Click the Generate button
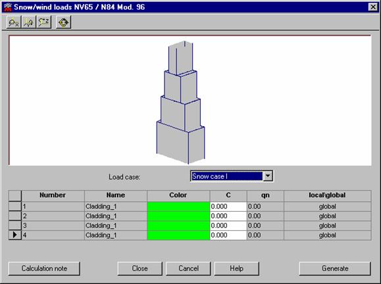This screenshot has width=381, height=284. (x=335, y=268)
